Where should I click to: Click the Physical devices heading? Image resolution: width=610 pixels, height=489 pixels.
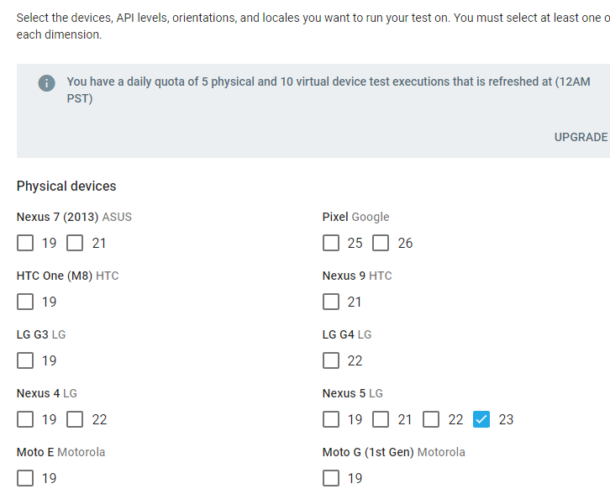66,186
